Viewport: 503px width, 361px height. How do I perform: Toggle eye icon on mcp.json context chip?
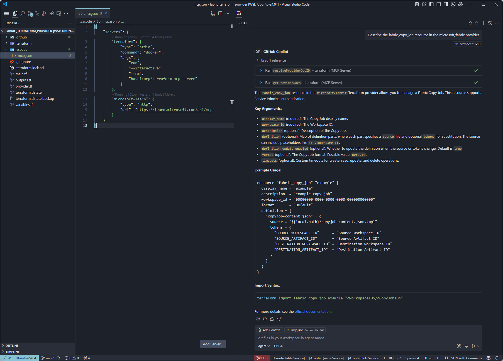click(x=322, y=330)
